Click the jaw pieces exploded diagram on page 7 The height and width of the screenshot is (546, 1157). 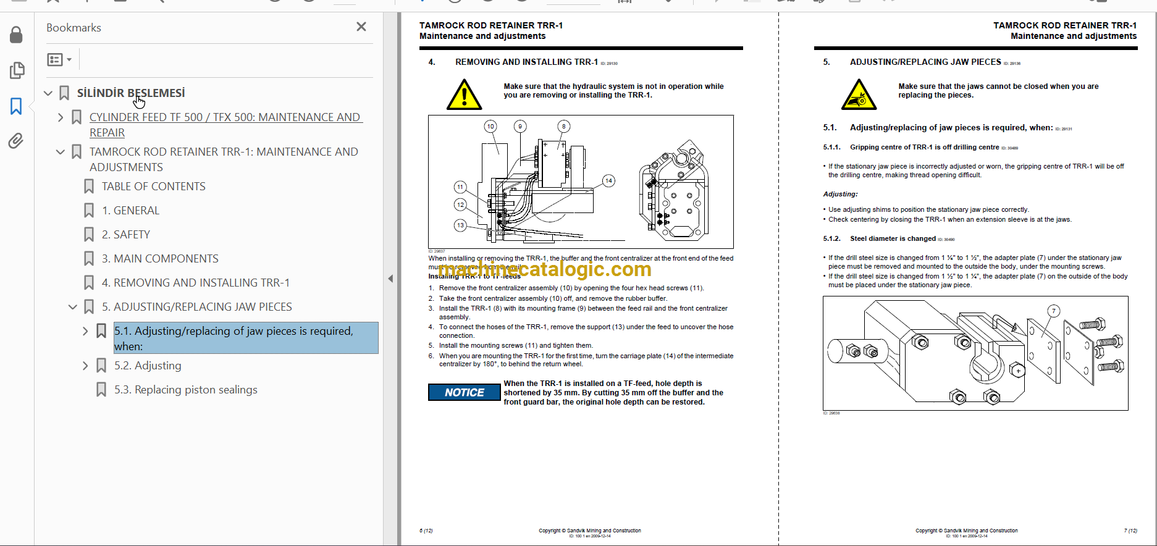pyautogui.click(x=975, y=353)
